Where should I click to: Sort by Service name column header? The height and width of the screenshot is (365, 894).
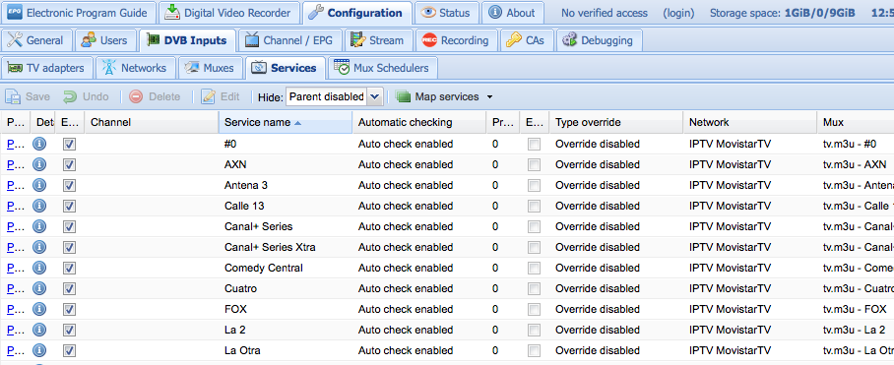286,122
